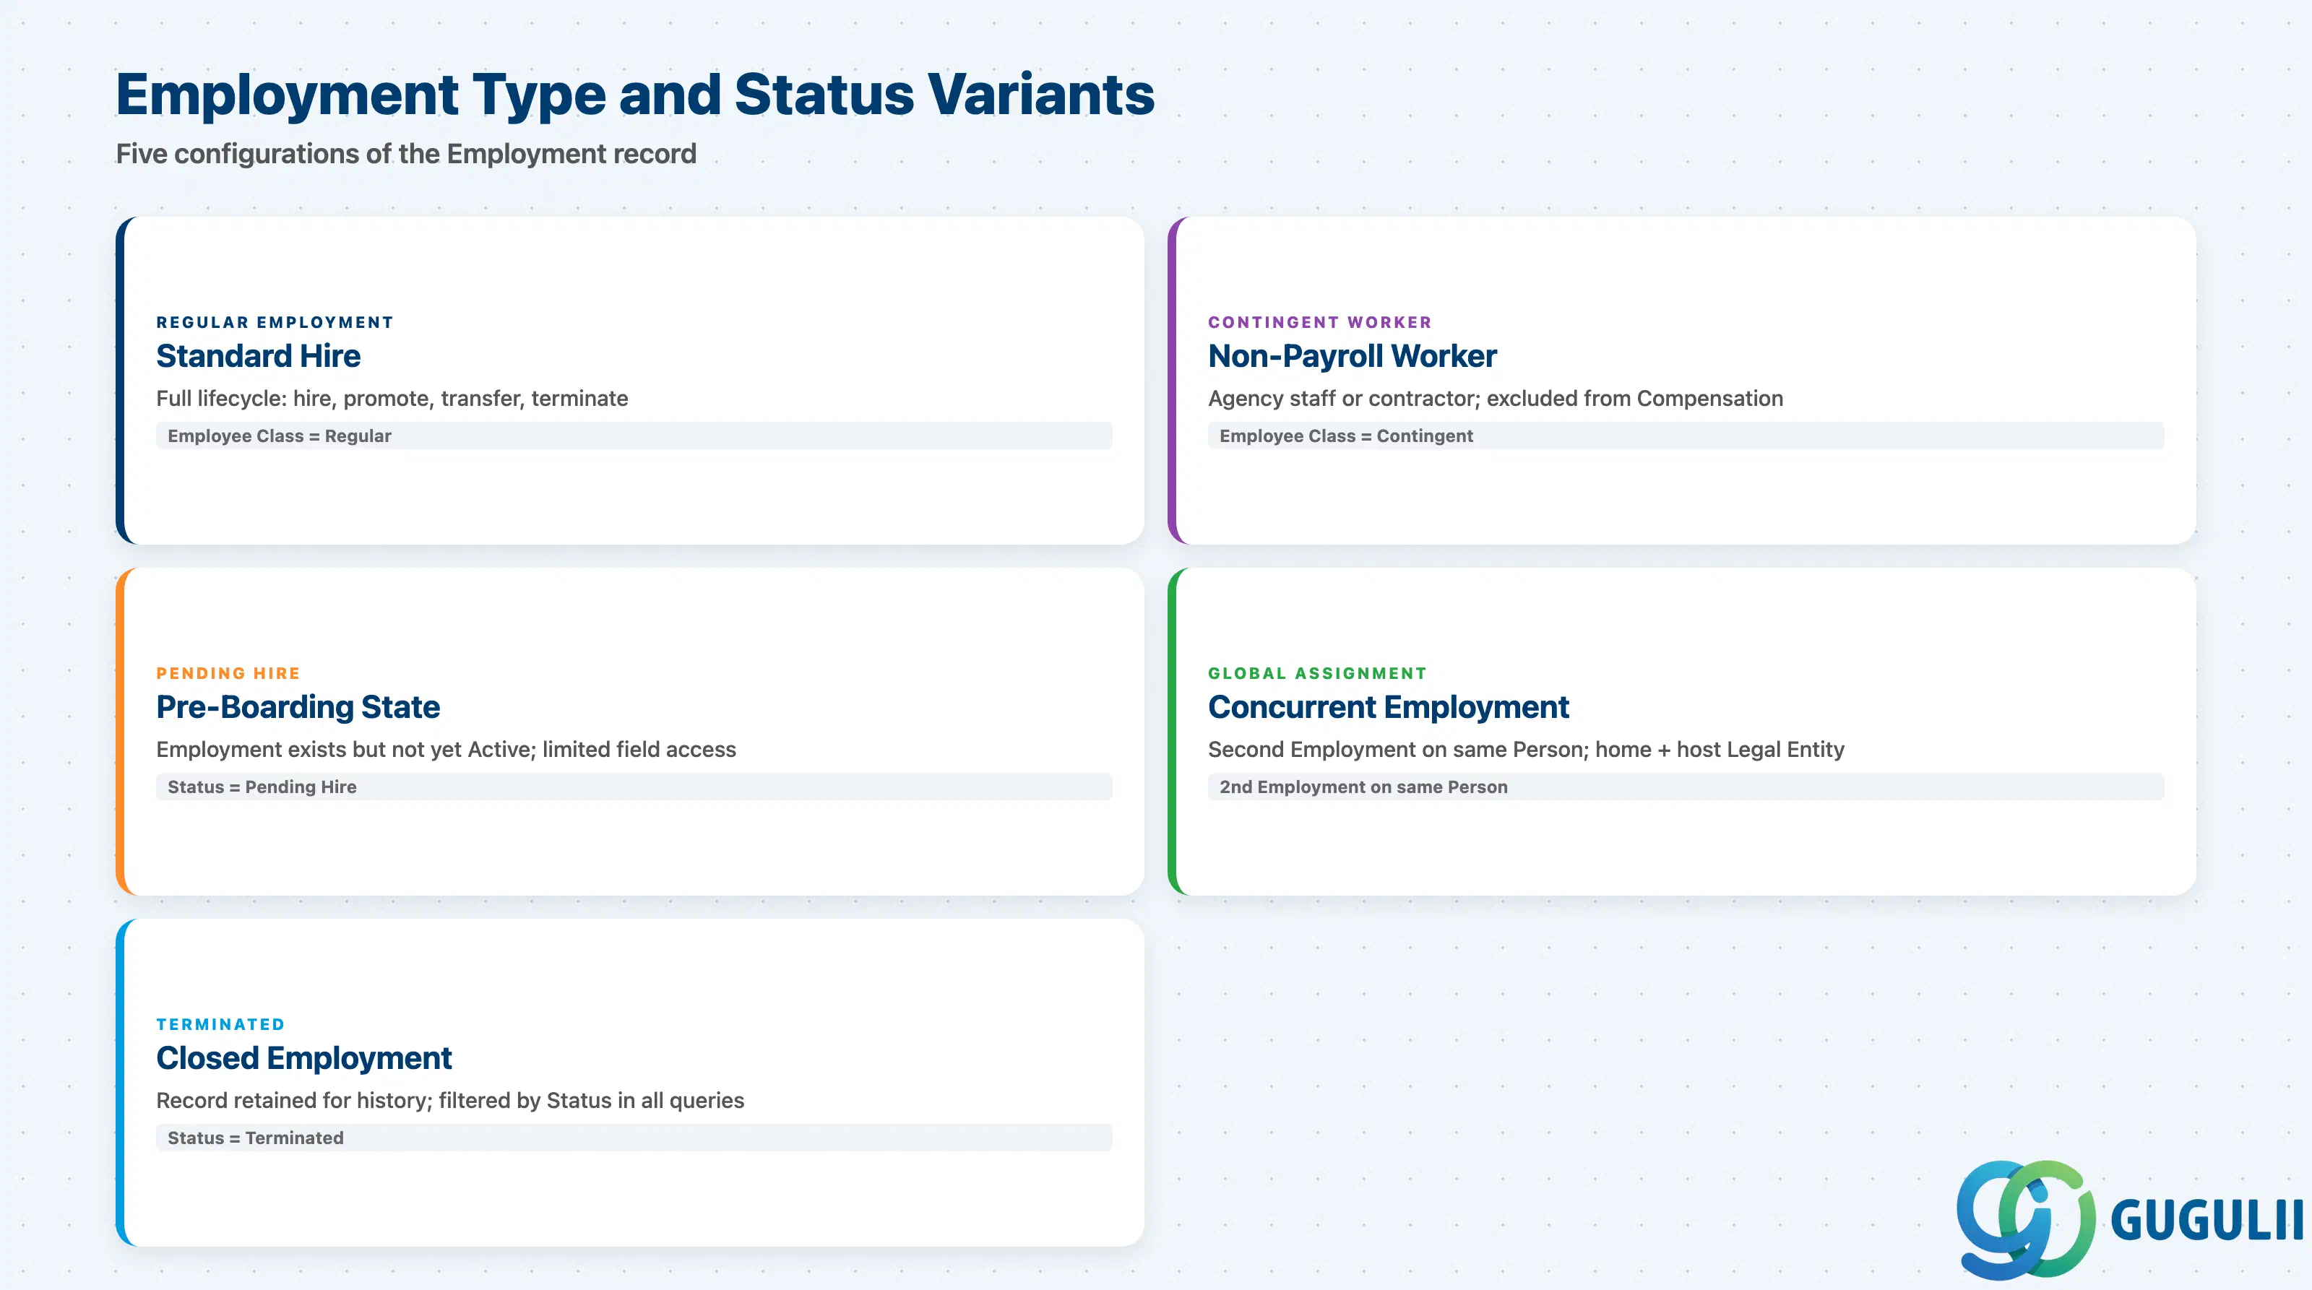The height and width of the screenshot is (1290, 2312).
Task: Click the orange 'PENDING HIRE' label
Action: 228,673
